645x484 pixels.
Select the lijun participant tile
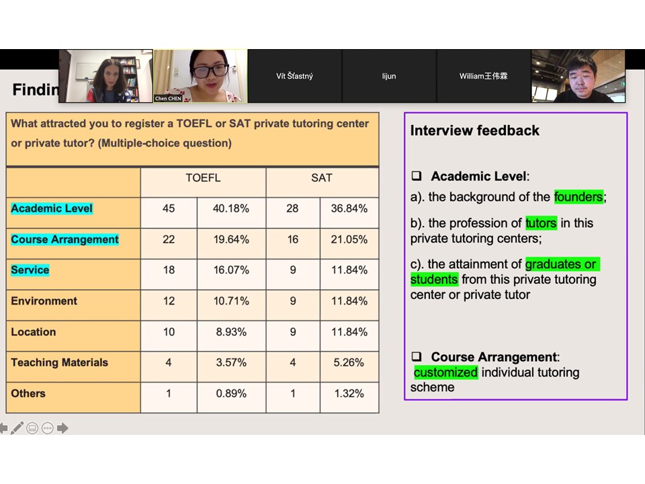(x=389, y=76)
